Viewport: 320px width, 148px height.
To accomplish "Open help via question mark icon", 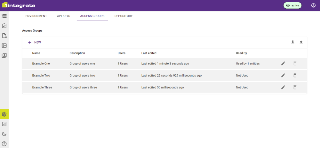I will point(4,144).
